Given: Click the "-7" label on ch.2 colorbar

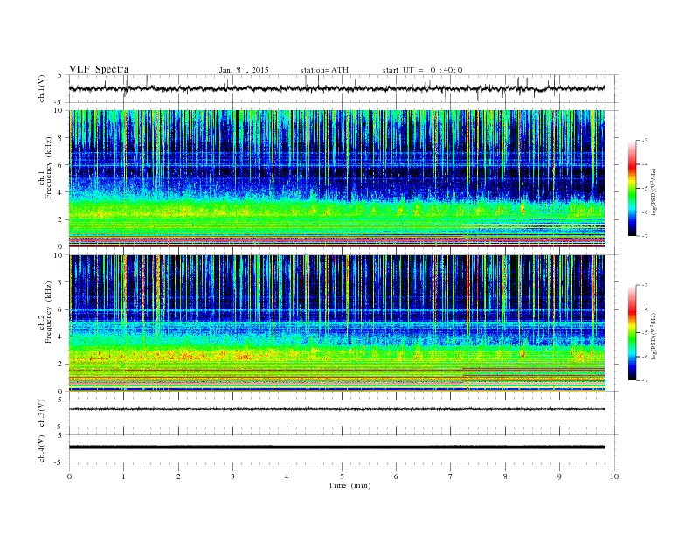Looking at the screenshot, I should point(644,380).
